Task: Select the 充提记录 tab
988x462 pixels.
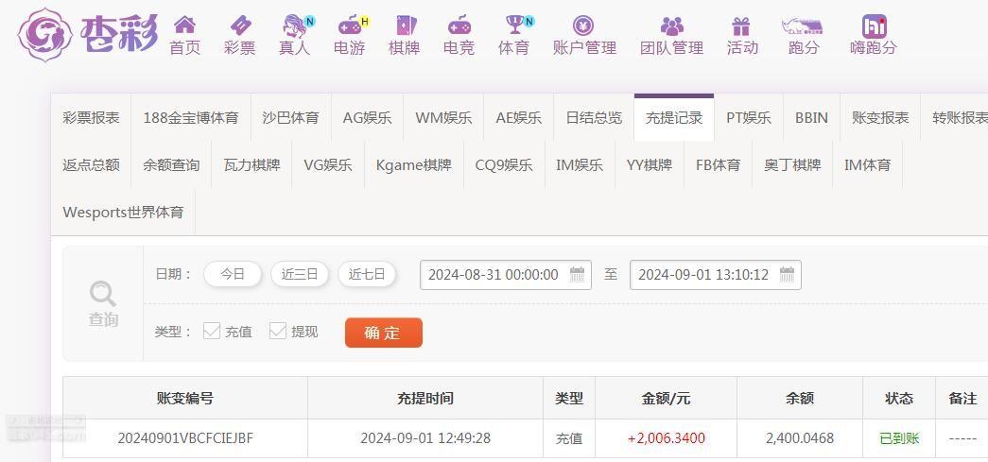Action: (x=674, y=118)
